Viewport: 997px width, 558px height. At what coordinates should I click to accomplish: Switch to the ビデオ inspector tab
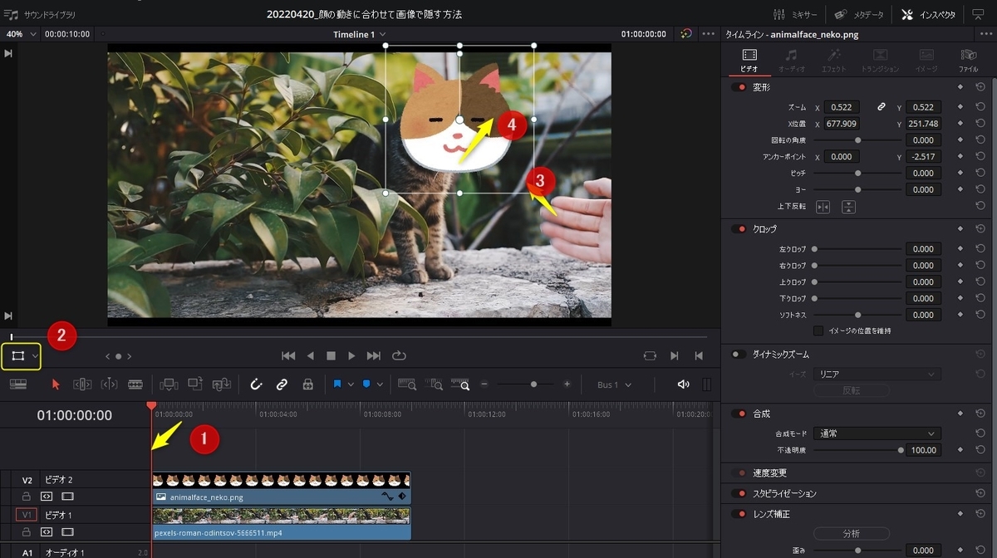[749, 60]
